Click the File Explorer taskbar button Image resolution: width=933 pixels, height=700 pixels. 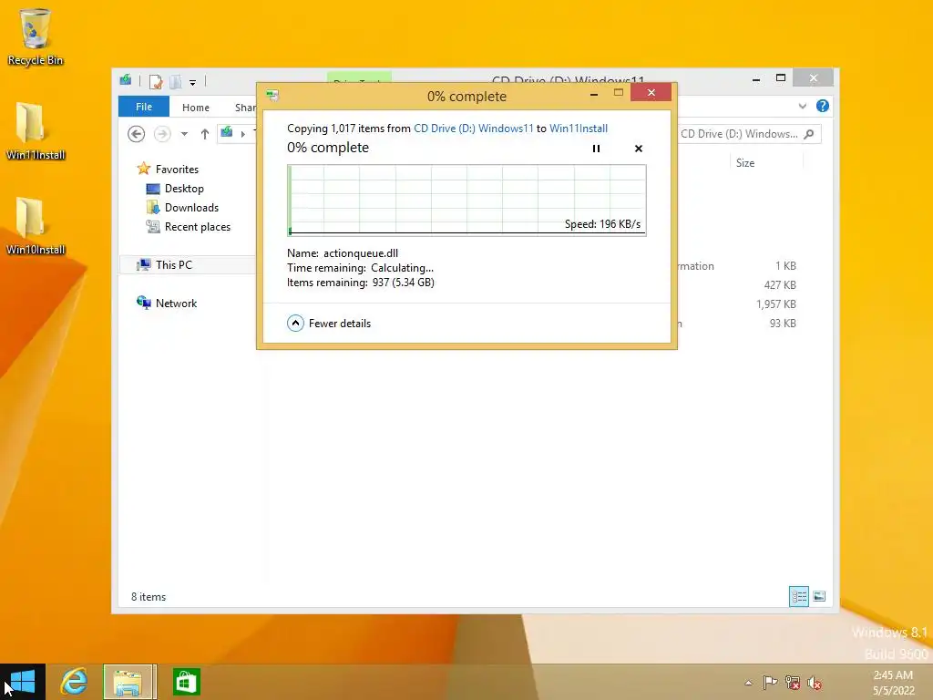pos(129,682)
